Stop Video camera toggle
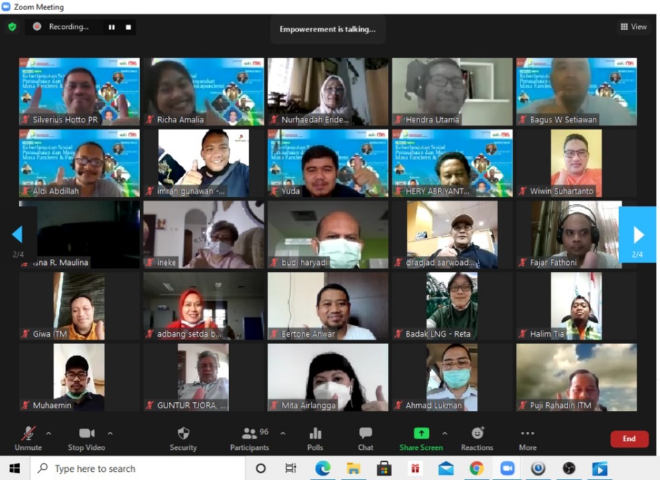Image resolution: width=660 pixels, height=480 pixels. pos(86,438)
